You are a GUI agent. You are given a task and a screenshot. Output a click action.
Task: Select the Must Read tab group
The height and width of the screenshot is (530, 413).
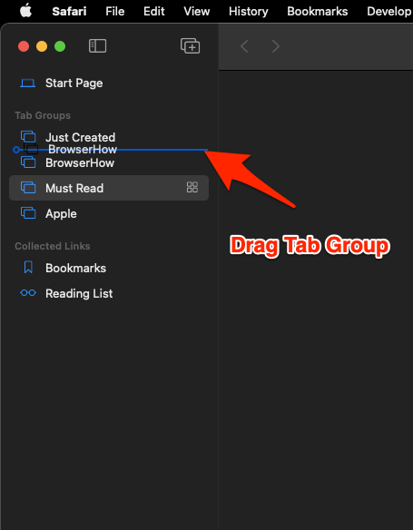109,188
